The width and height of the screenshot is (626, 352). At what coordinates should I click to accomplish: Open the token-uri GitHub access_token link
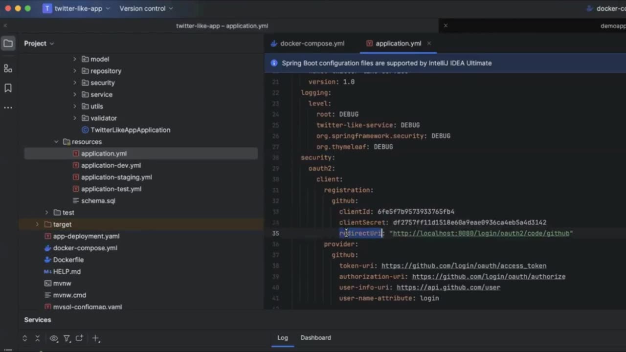tap(464, 266)
